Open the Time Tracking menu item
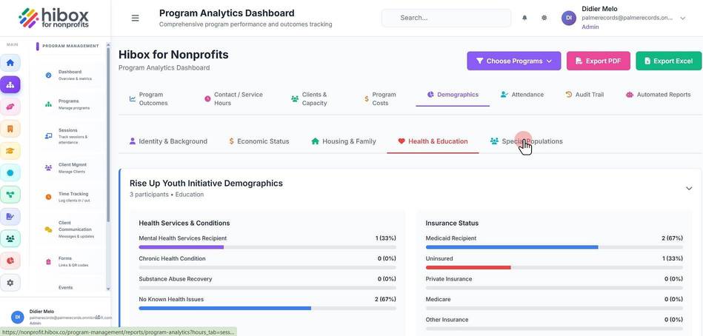703x336 pixels. (x=68, y=197)
